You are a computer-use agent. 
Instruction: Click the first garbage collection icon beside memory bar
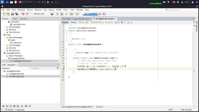[x=100, y=14]
